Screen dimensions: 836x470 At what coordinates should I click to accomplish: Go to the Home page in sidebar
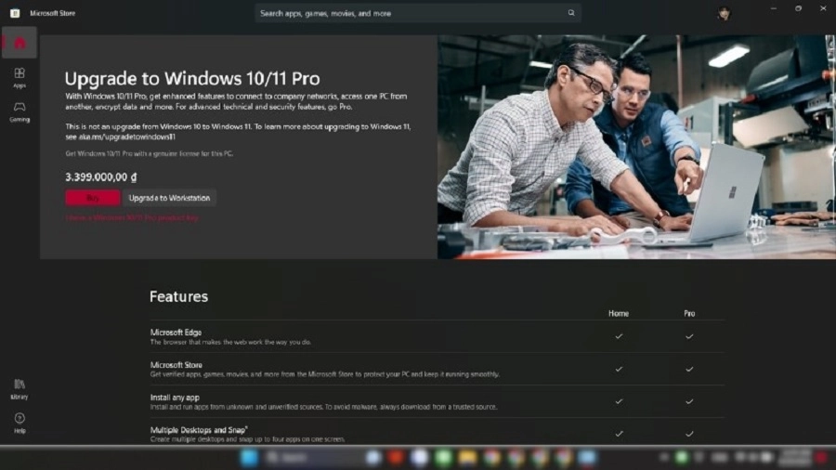coord(20,43)
